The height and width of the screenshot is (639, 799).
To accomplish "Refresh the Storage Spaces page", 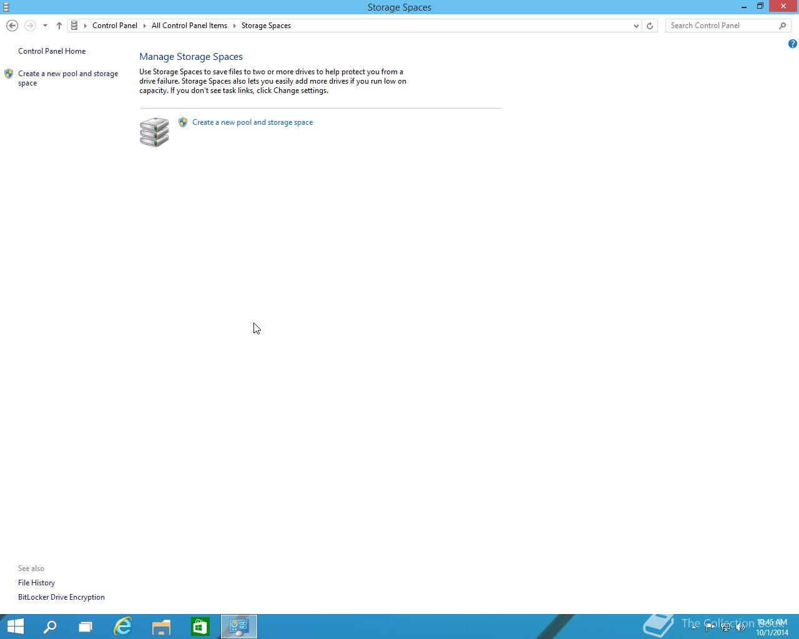I will tap(650, 26).
